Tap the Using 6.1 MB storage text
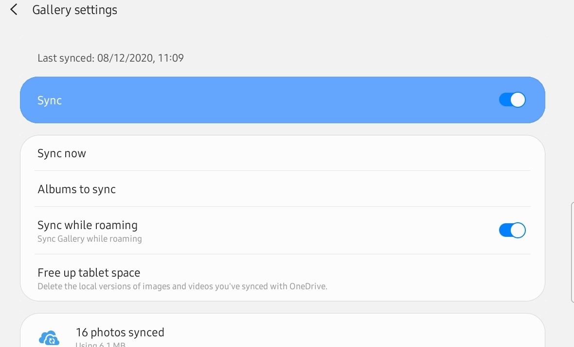The image size is (574, 347). (x=100, y=345)
